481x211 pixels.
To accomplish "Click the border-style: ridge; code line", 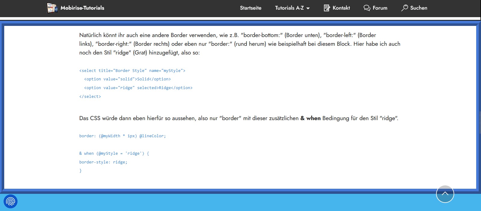I will click(103, 162).
